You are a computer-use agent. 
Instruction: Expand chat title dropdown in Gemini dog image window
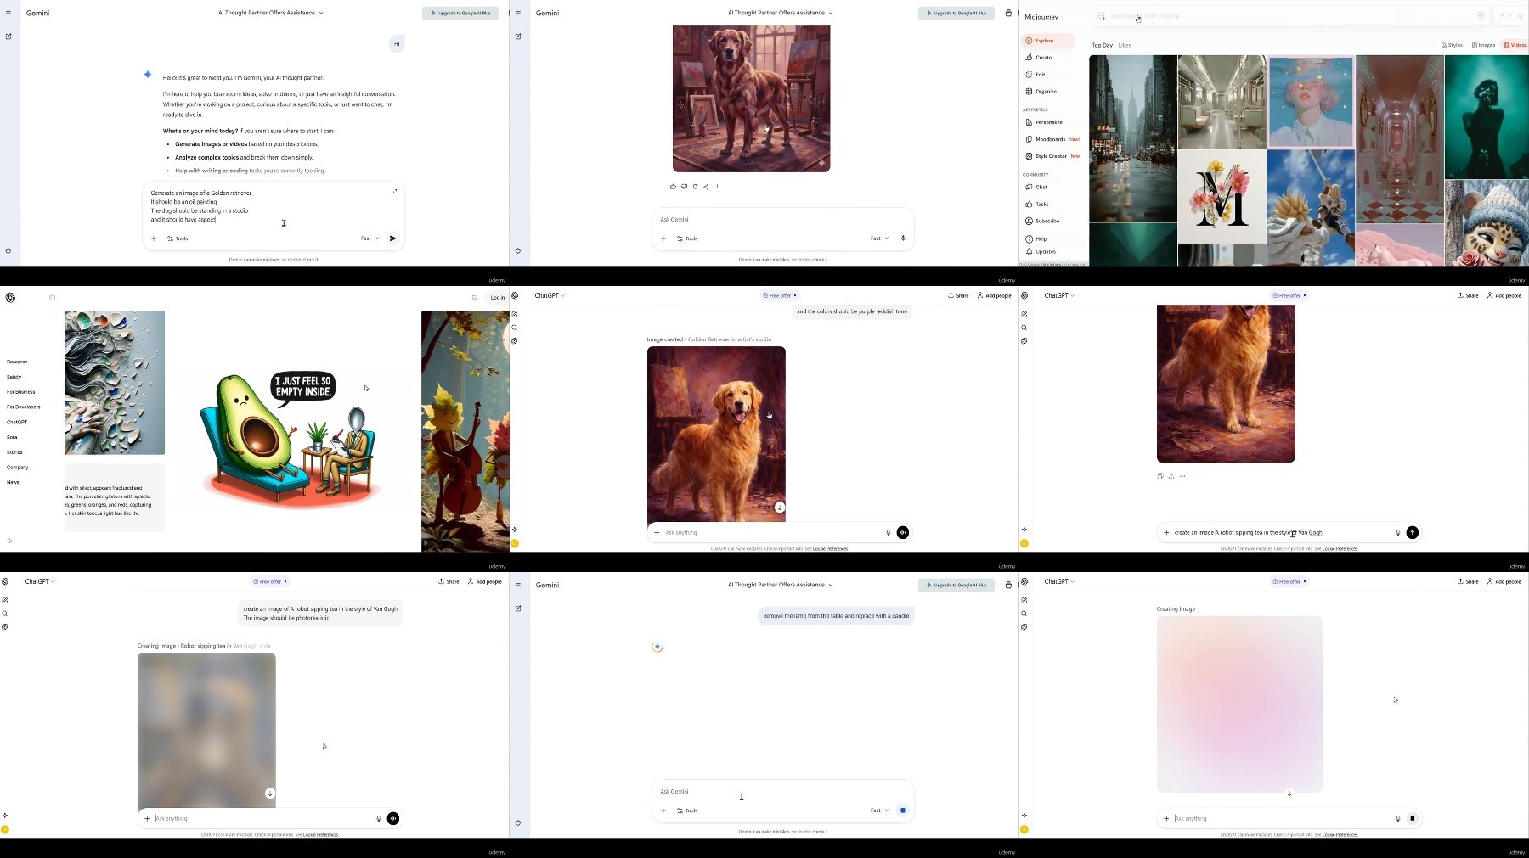tap(831, 14)
